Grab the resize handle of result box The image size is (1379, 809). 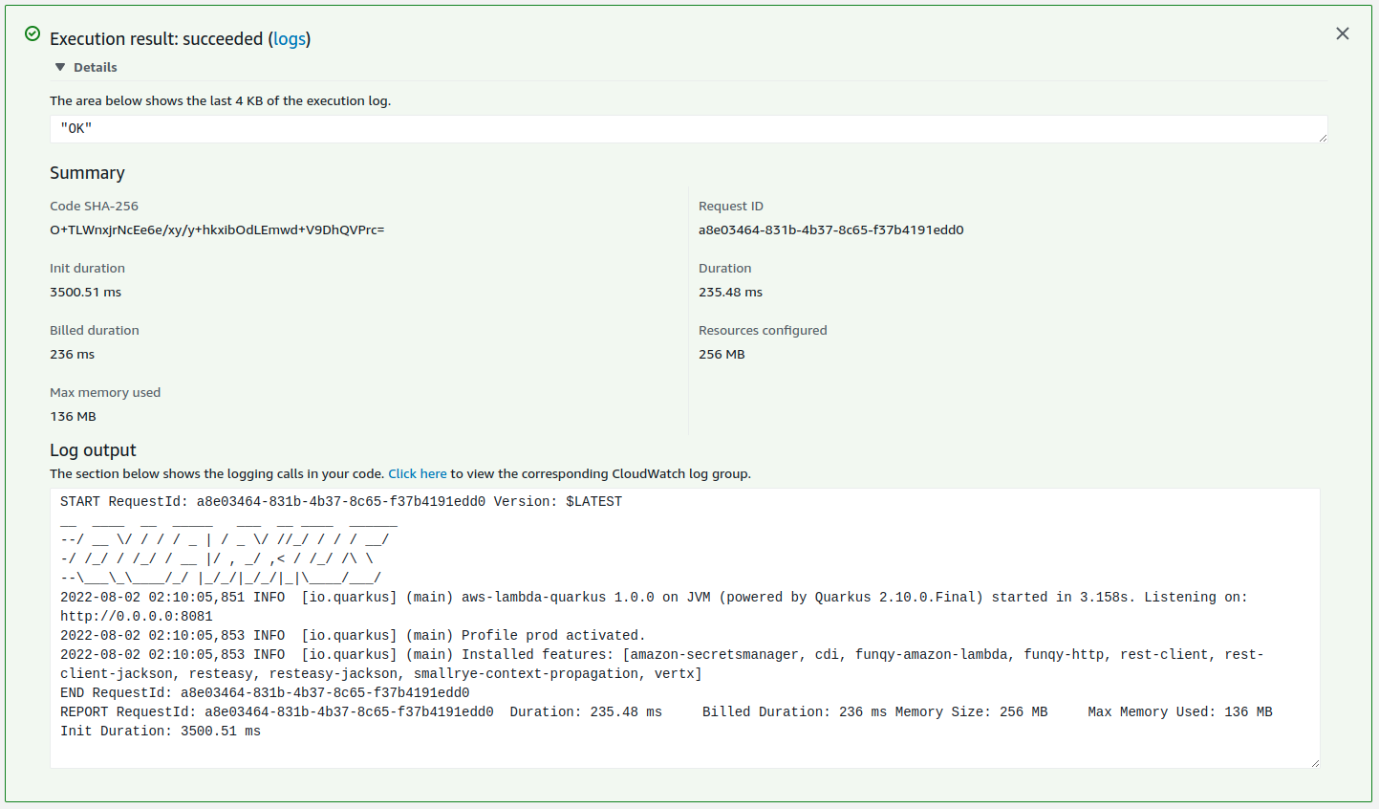[x=1323, y=138]
